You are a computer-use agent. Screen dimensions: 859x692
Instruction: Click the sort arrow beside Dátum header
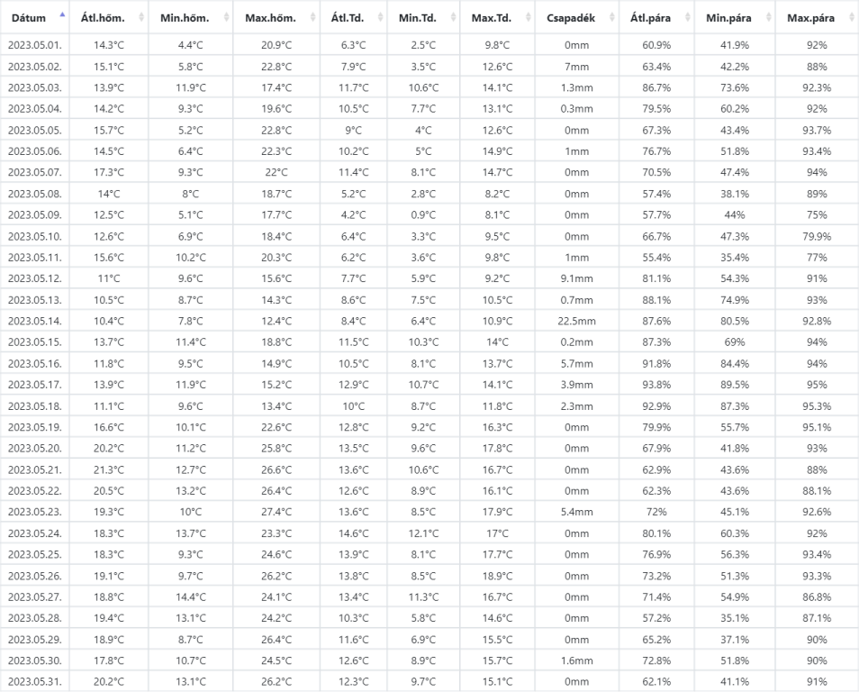coord(62,16)
